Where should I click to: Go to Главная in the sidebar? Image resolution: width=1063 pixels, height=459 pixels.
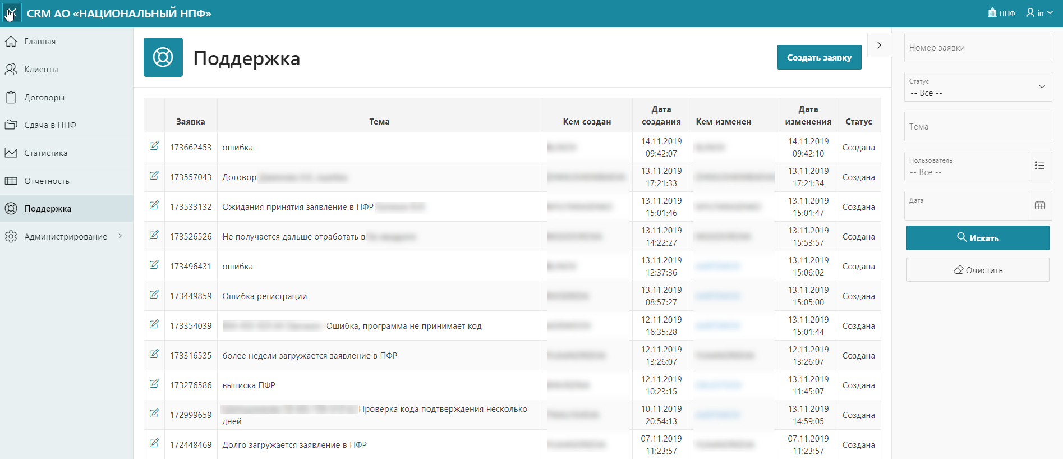(66, 42)
